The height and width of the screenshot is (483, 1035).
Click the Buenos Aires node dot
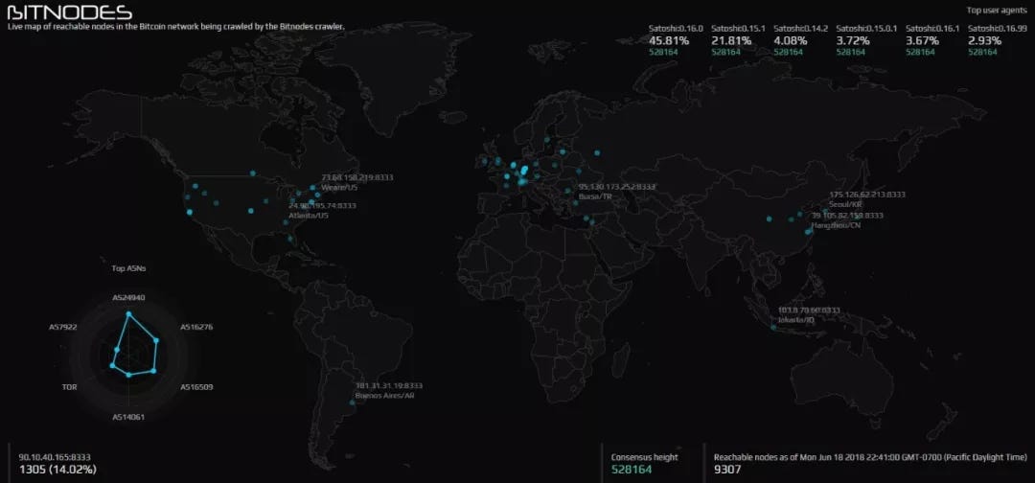(x=352, y=403)
